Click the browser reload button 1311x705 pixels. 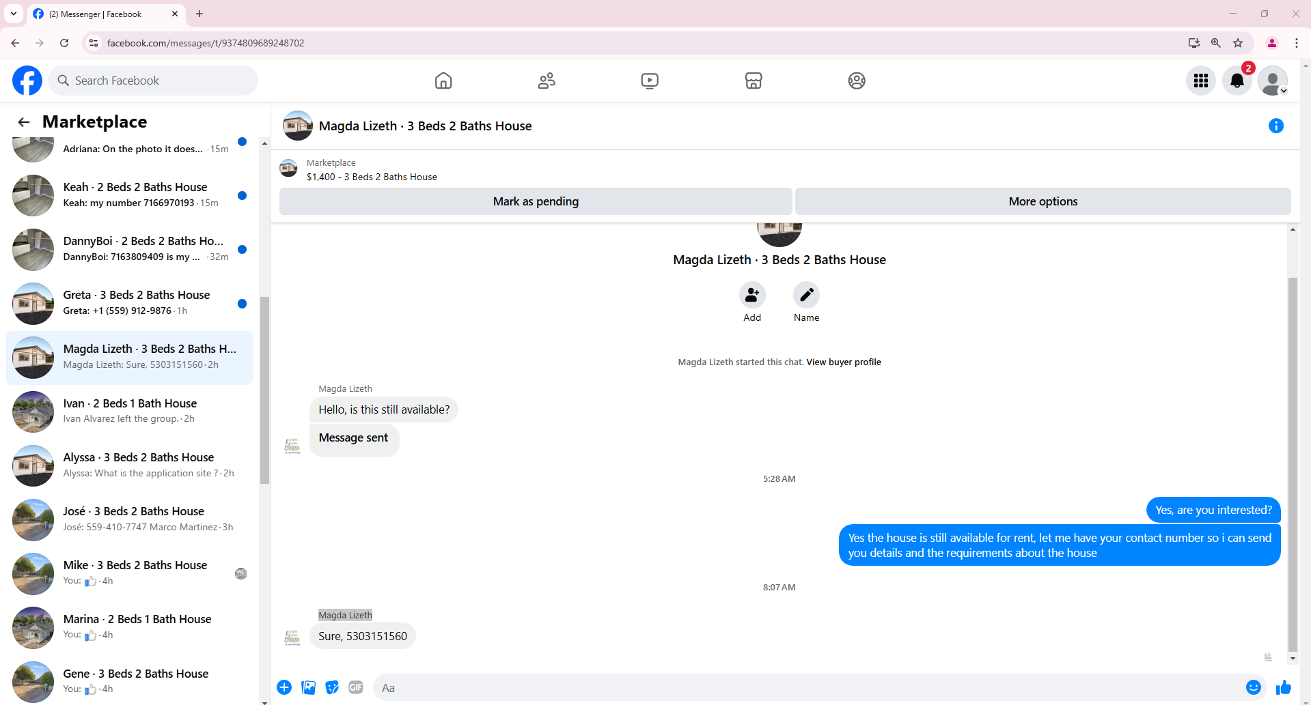64,43
